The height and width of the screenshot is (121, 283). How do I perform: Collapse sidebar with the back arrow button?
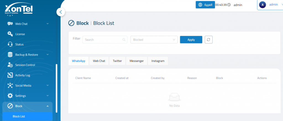(61, 12)
